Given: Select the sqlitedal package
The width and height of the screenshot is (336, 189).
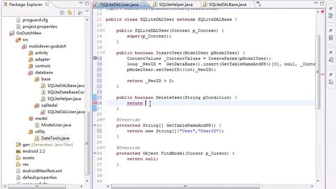Looking at the screenshot, I should 49,105.
